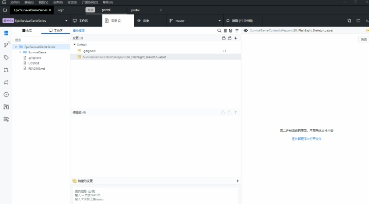
Task: Toggle the status box beside .gitignore change
Action: [79, 51]
